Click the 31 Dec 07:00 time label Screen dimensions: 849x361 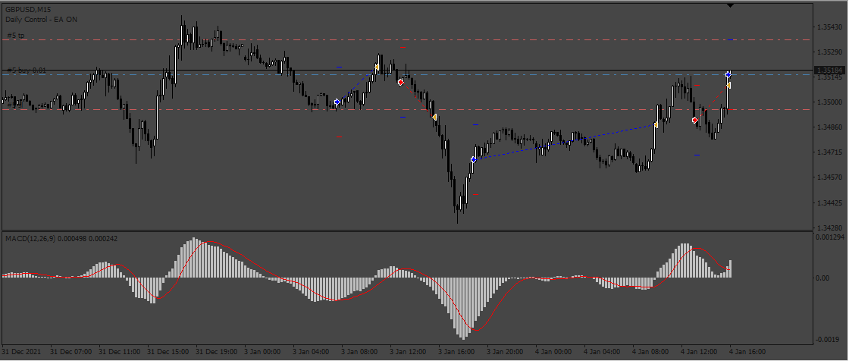click(x=70, y=352)
